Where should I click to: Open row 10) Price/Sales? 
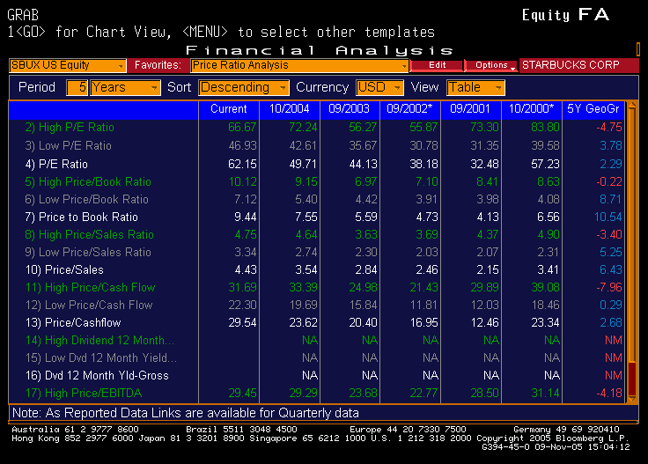[64, 269]
